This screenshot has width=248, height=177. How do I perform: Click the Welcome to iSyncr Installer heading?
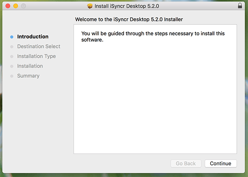(x=129, y=19)
